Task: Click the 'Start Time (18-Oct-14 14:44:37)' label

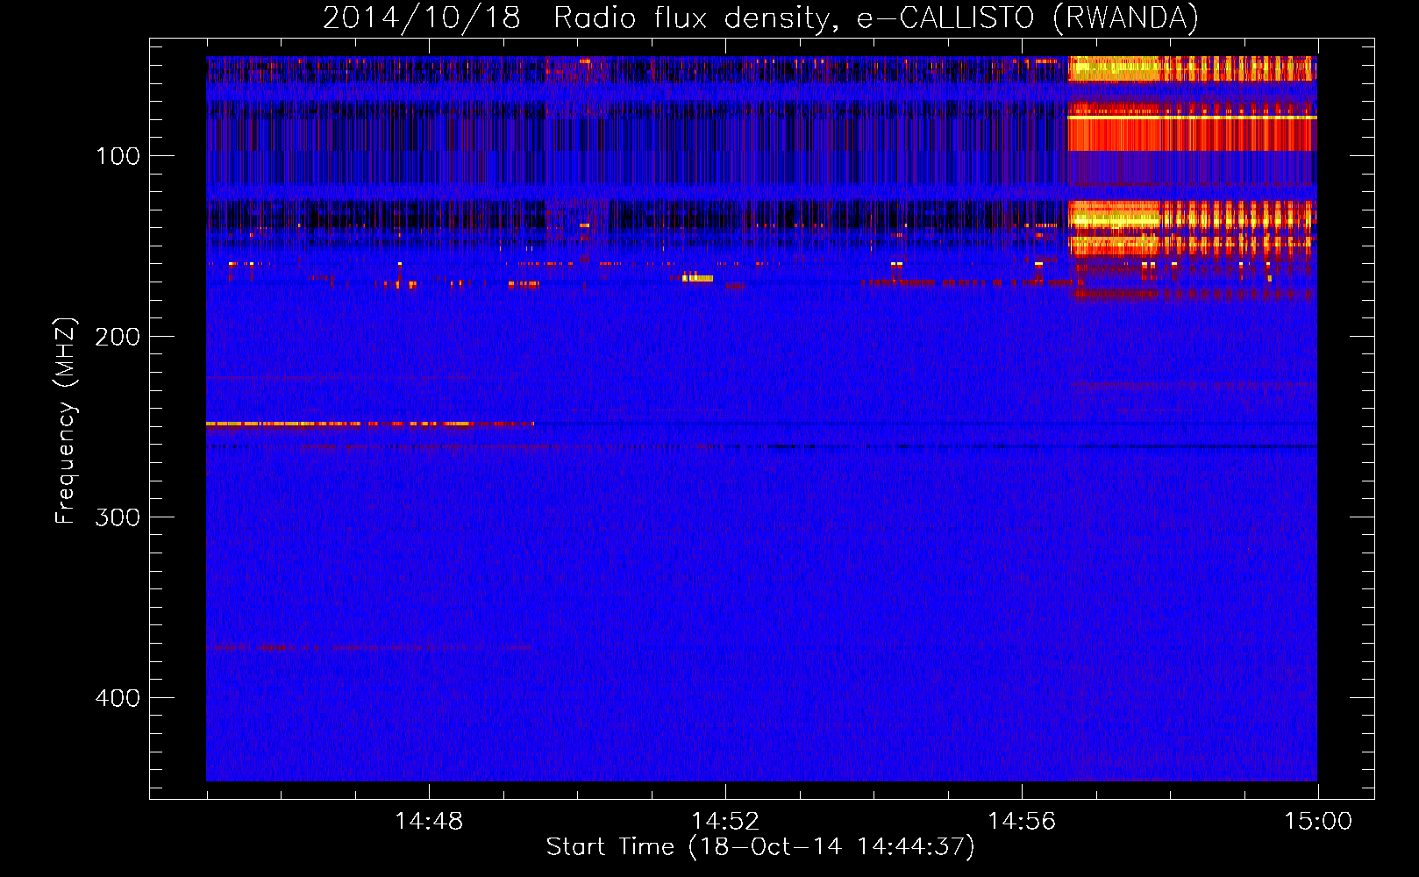Action: [760, 847]
